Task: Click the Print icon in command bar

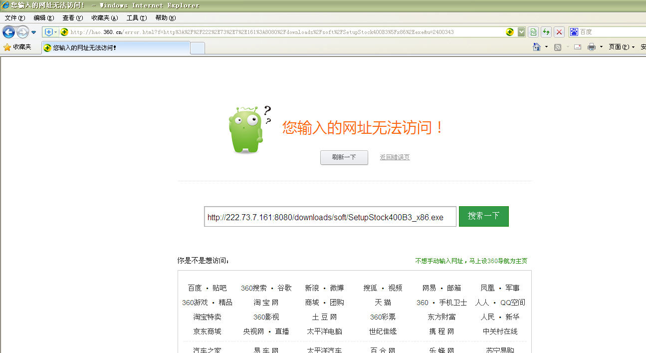Action: pos(592,47)
